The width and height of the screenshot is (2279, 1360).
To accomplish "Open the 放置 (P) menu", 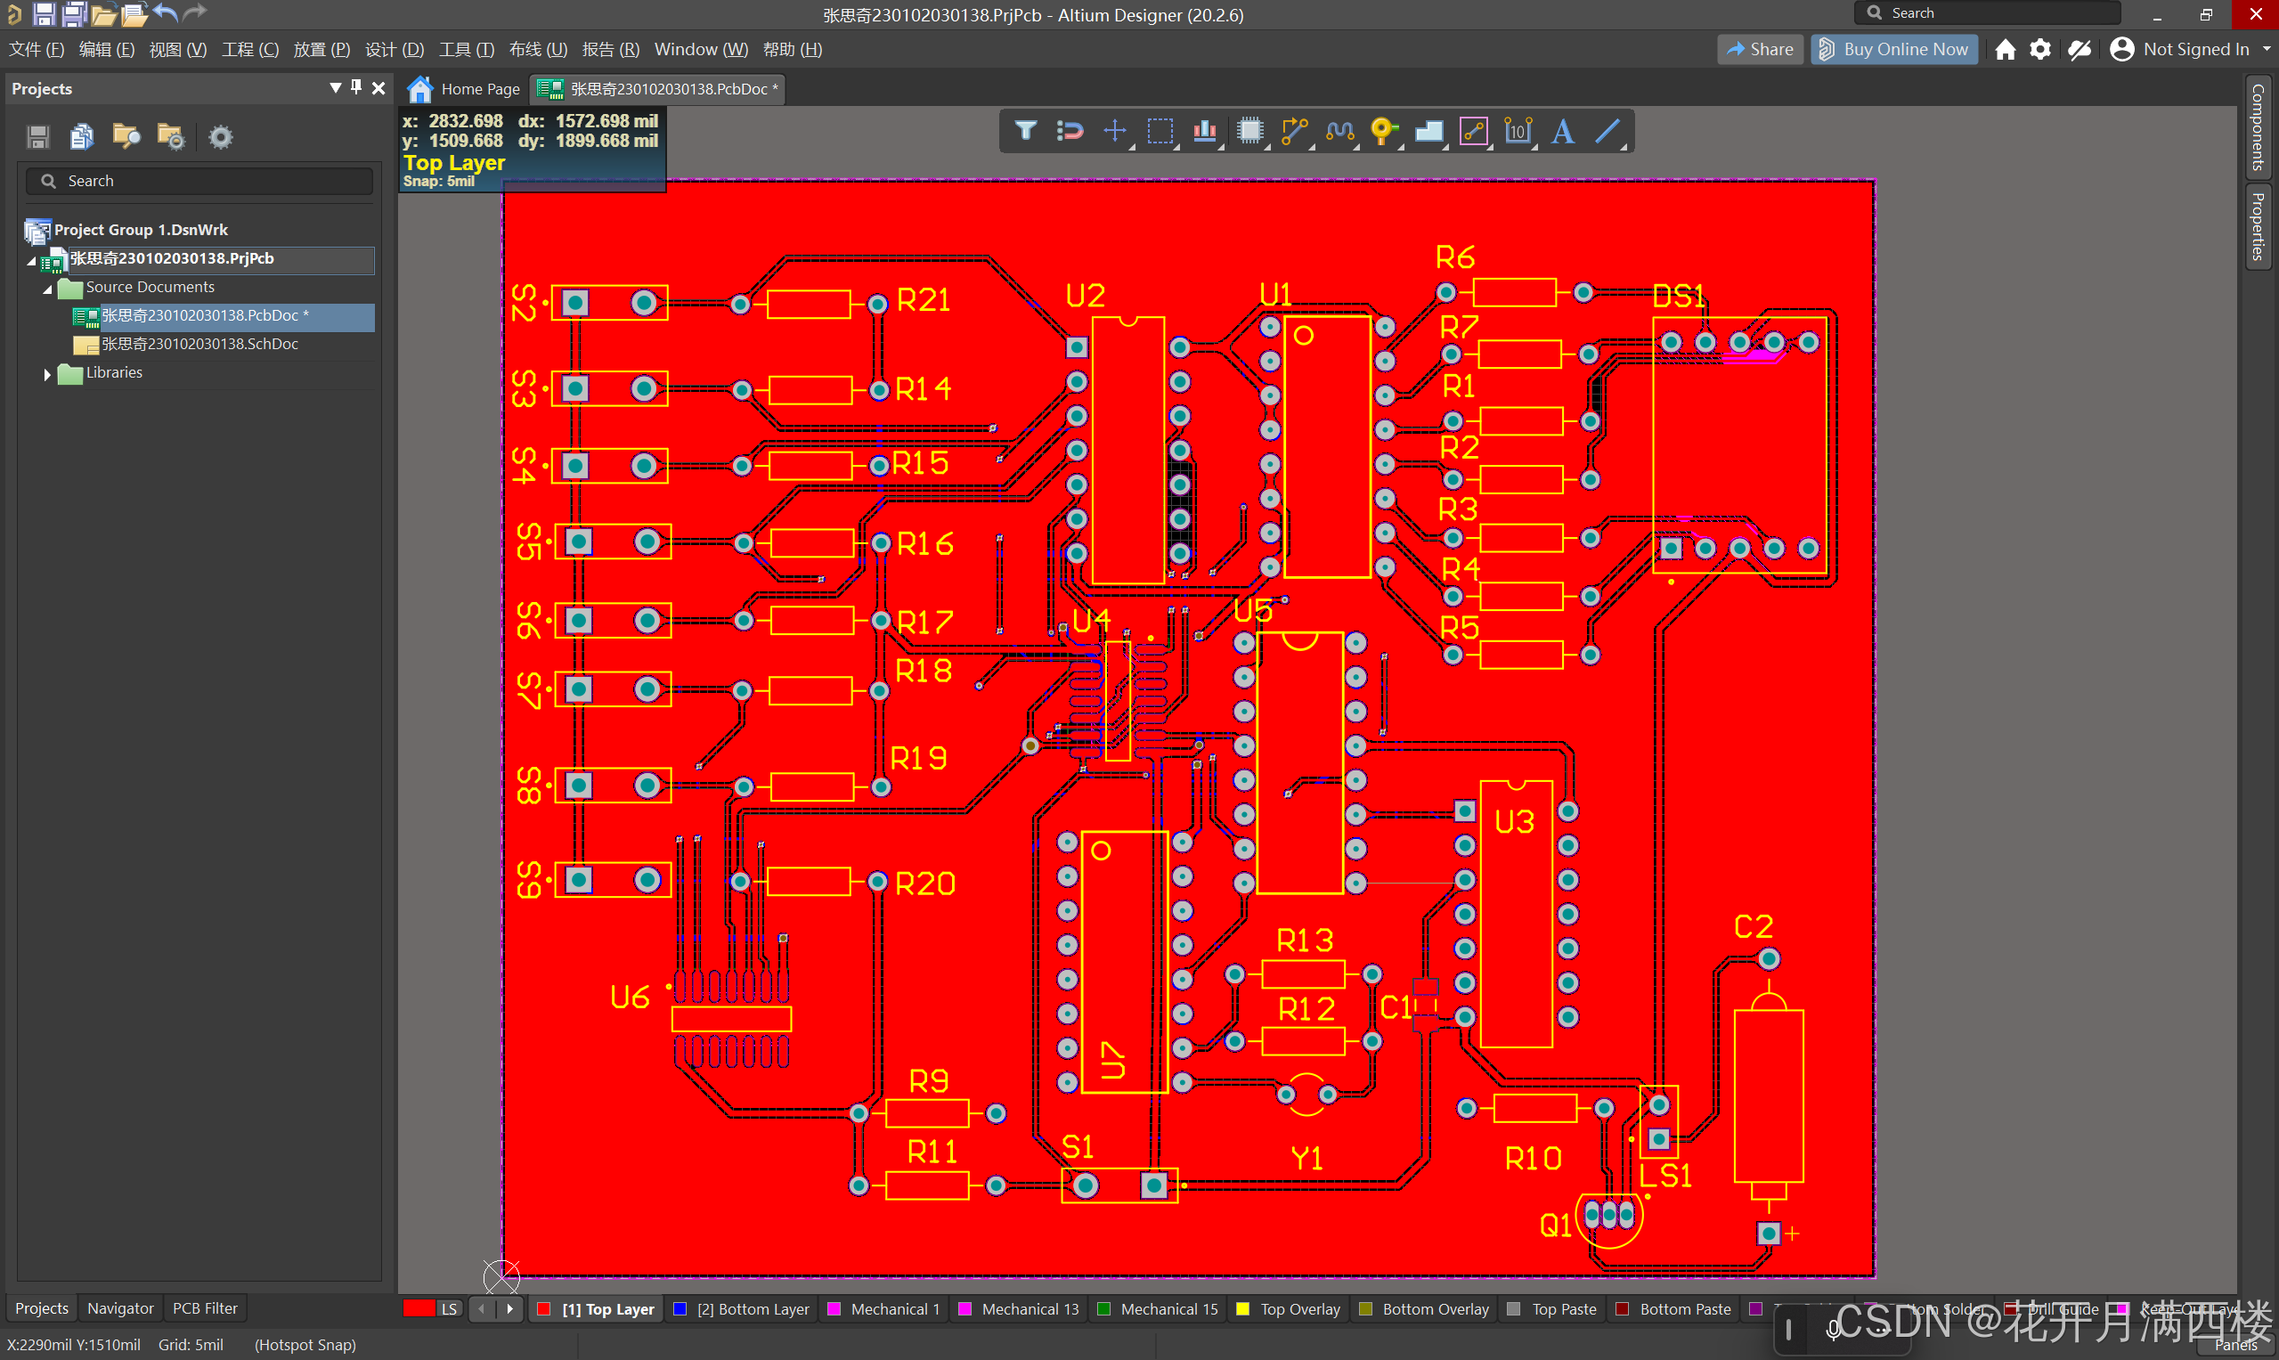I will pos(322,50).
